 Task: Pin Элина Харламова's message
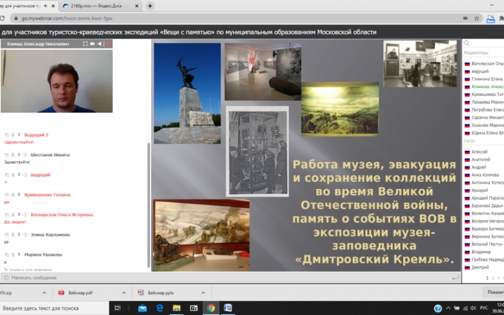point(19,234)
